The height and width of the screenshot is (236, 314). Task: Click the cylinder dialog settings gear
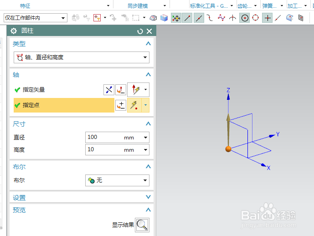(x=14, y=31)
